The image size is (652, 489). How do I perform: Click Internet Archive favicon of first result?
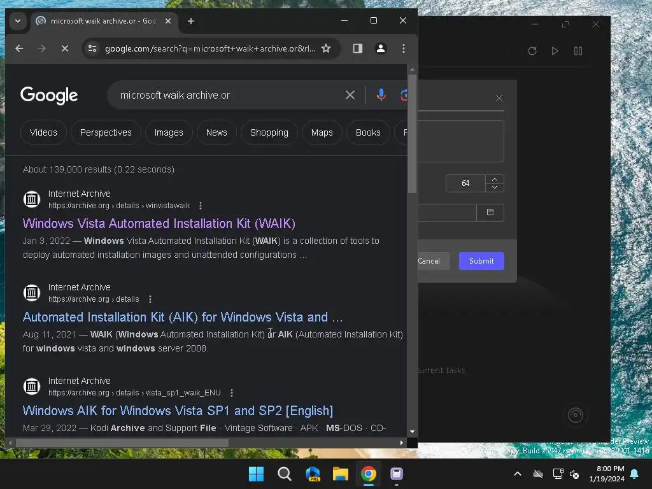point(32,199)
